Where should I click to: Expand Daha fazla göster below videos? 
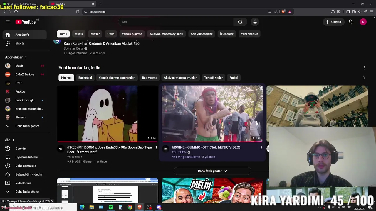click(212, 171)
